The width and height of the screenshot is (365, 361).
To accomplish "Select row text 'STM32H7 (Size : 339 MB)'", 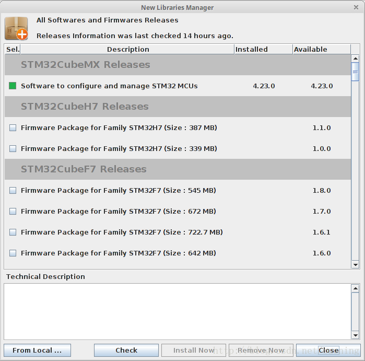I will click(173, 148).
